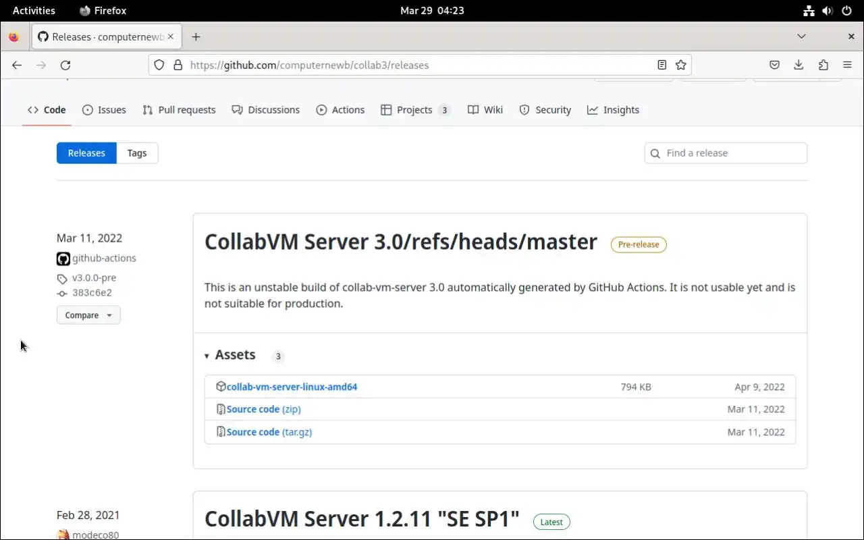Image resolution: width=864 pixels, height=540 pixels.
Task: Open the power system menu icon
Action: (847, 10)
